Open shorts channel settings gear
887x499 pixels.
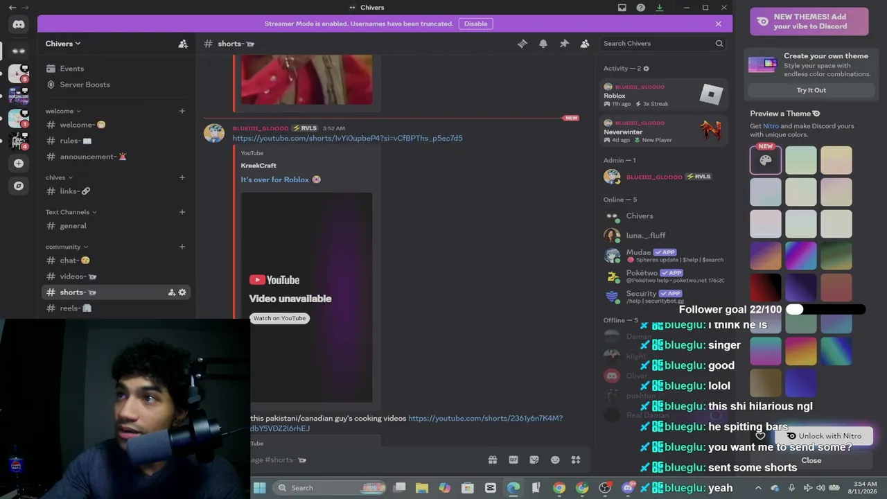[182, 292]
